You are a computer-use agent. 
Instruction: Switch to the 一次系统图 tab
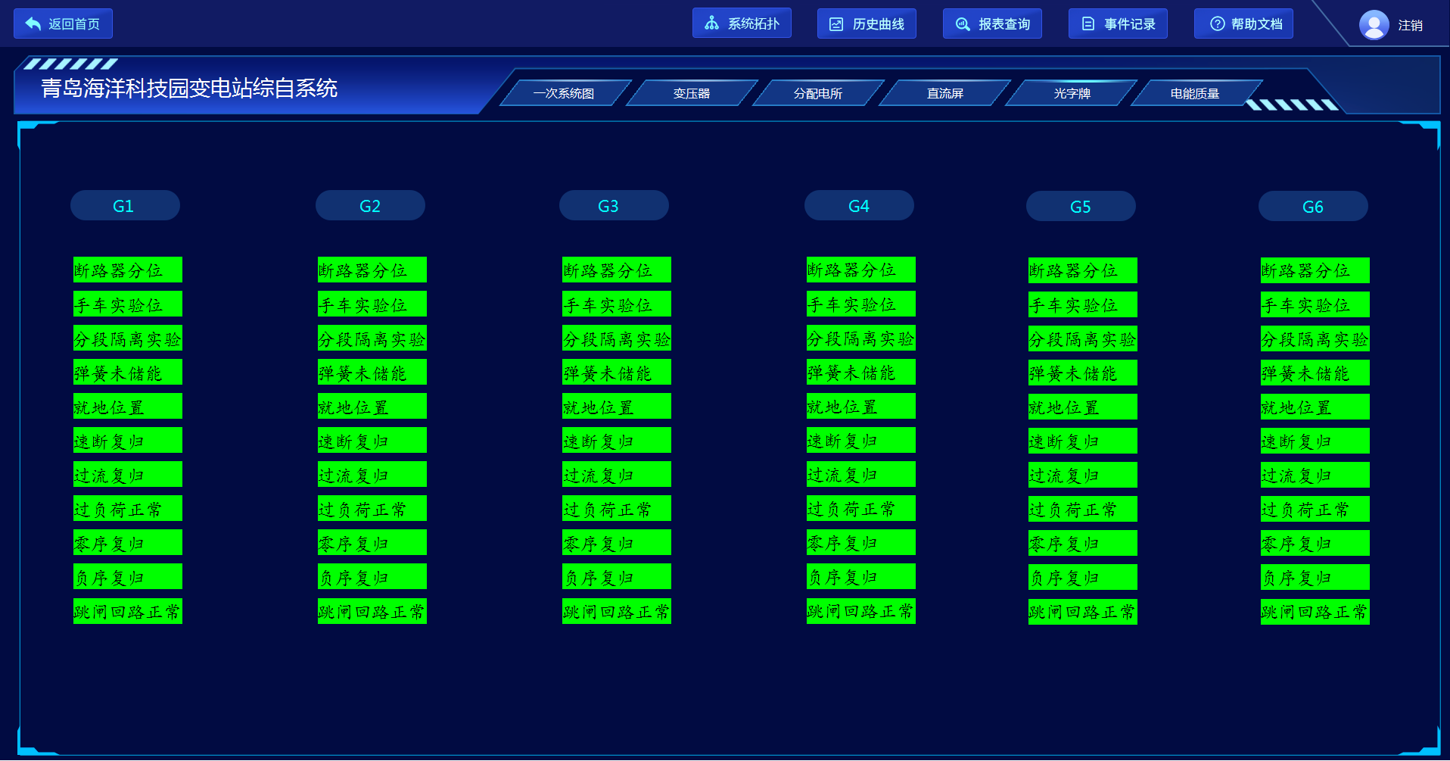[564, 93]
